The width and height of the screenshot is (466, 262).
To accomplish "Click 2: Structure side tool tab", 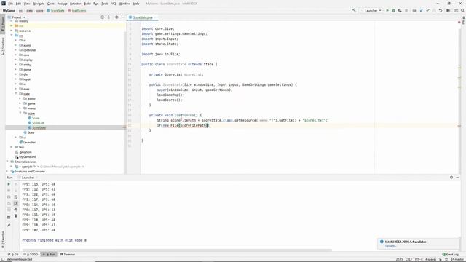I will 3,46.
